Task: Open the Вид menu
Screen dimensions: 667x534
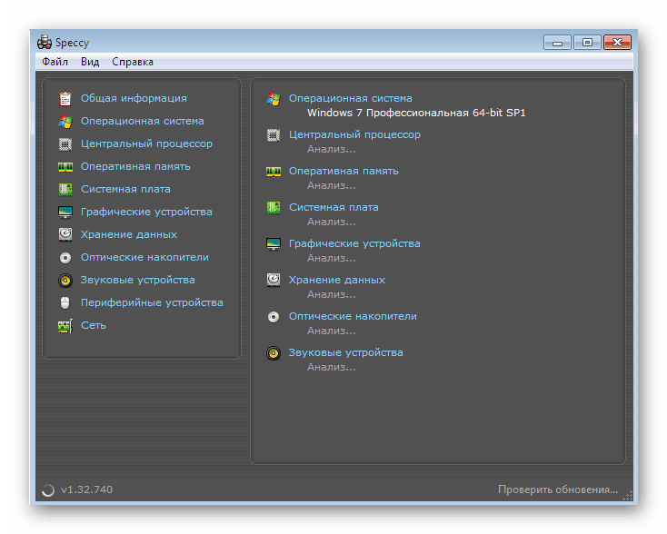Action: 90,62
